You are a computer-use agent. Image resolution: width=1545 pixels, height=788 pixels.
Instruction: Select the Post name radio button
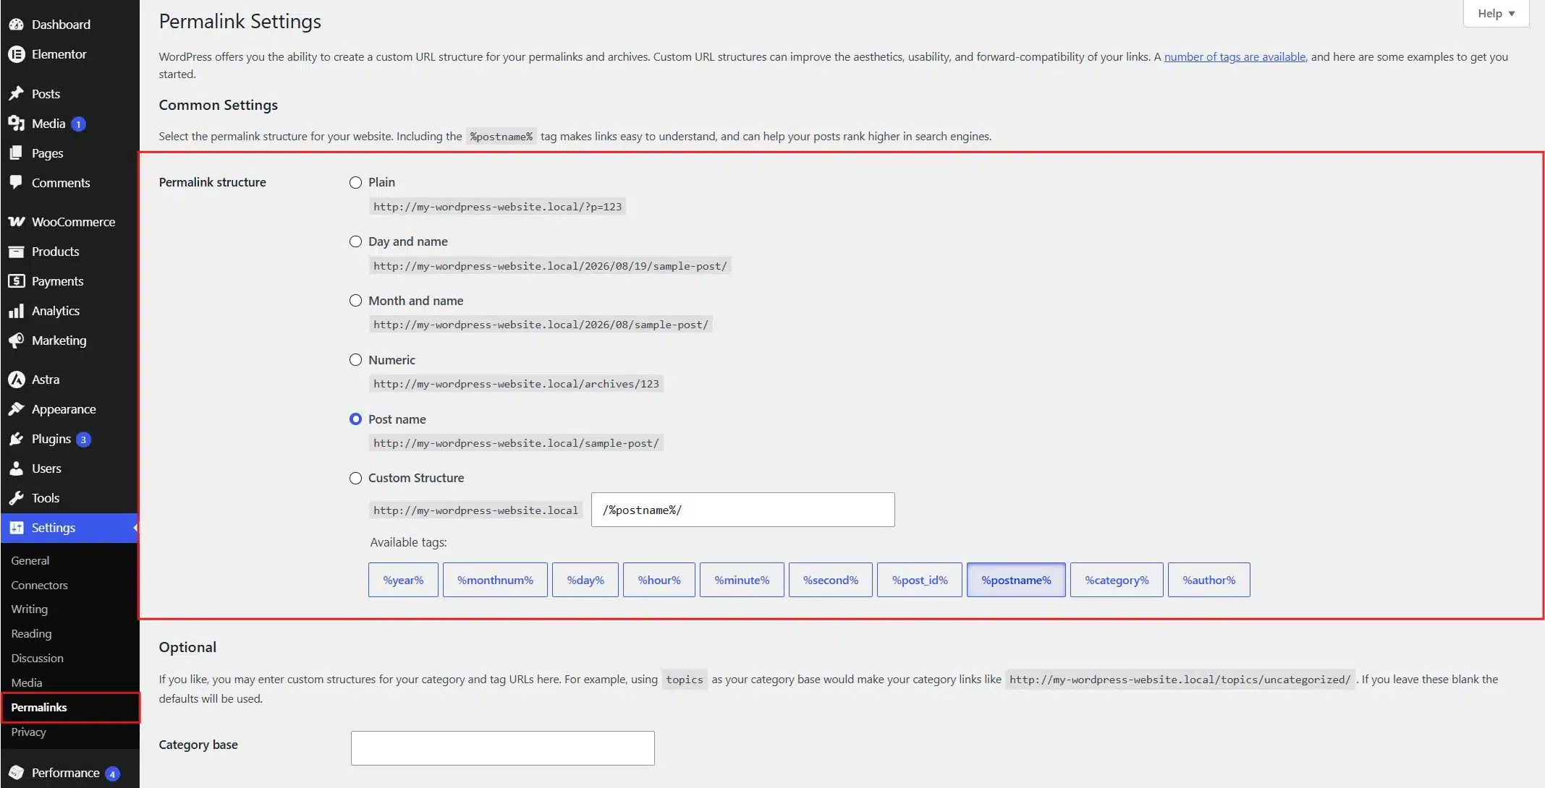[x=355, y=419]
